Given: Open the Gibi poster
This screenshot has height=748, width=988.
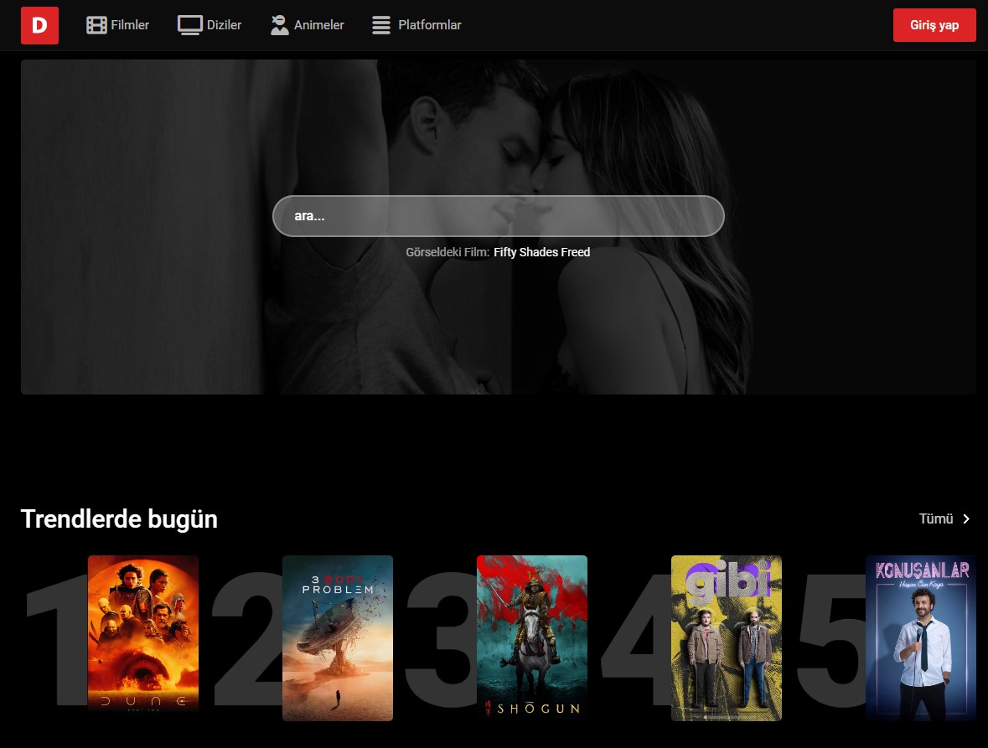Looking at the screenshot, I should pyautogui.click(x=727, y=637).
